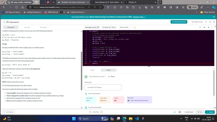Open the Containers & Classes next topic
This screenshot has height=122, width=217.
coord(103,87)
